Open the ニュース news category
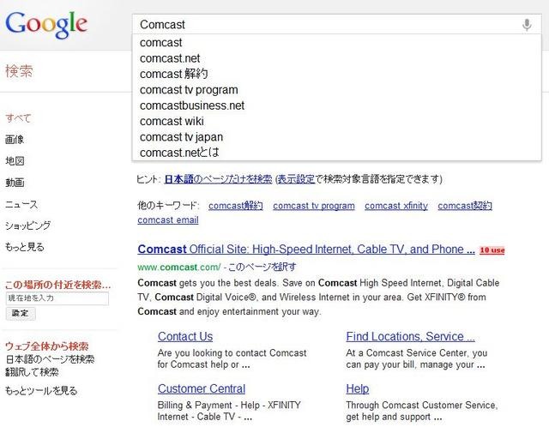 point(21,204)
